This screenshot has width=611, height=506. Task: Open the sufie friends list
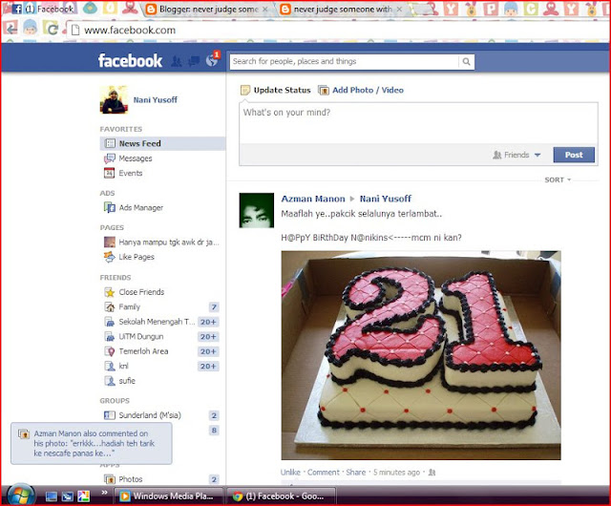point(127,381)
